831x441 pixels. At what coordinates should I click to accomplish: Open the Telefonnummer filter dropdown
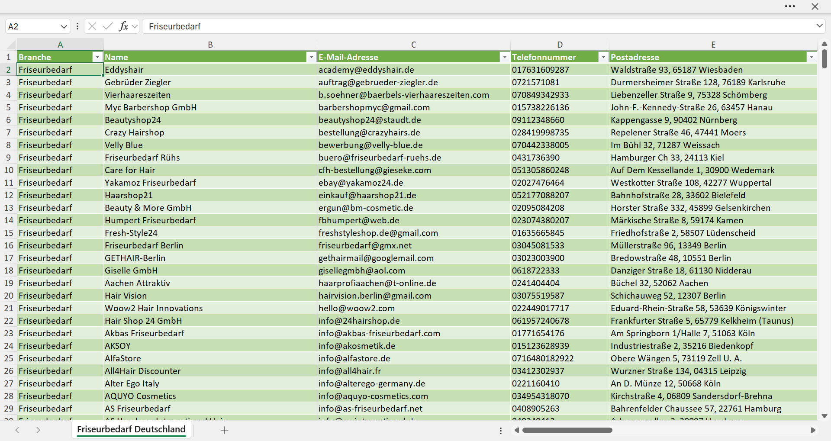pos(603,57)
